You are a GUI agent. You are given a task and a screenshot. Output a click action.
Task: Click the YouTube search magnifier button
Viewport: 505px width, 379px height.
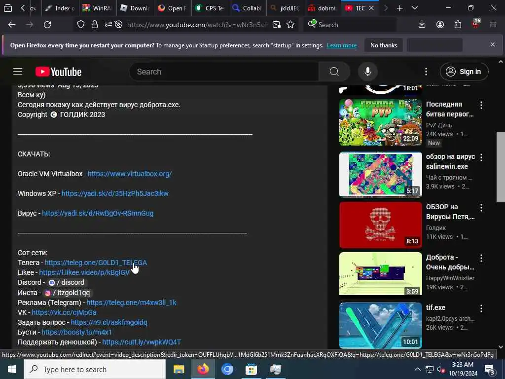[334, 72]
